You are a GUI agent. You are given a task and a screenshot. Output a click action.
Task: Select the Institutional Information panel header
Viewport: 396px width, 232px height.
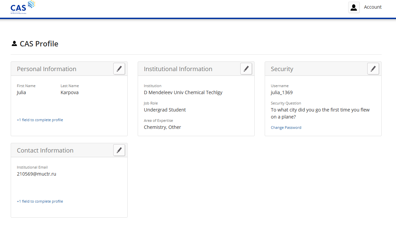pyautogui.click(x=178, y=69)
